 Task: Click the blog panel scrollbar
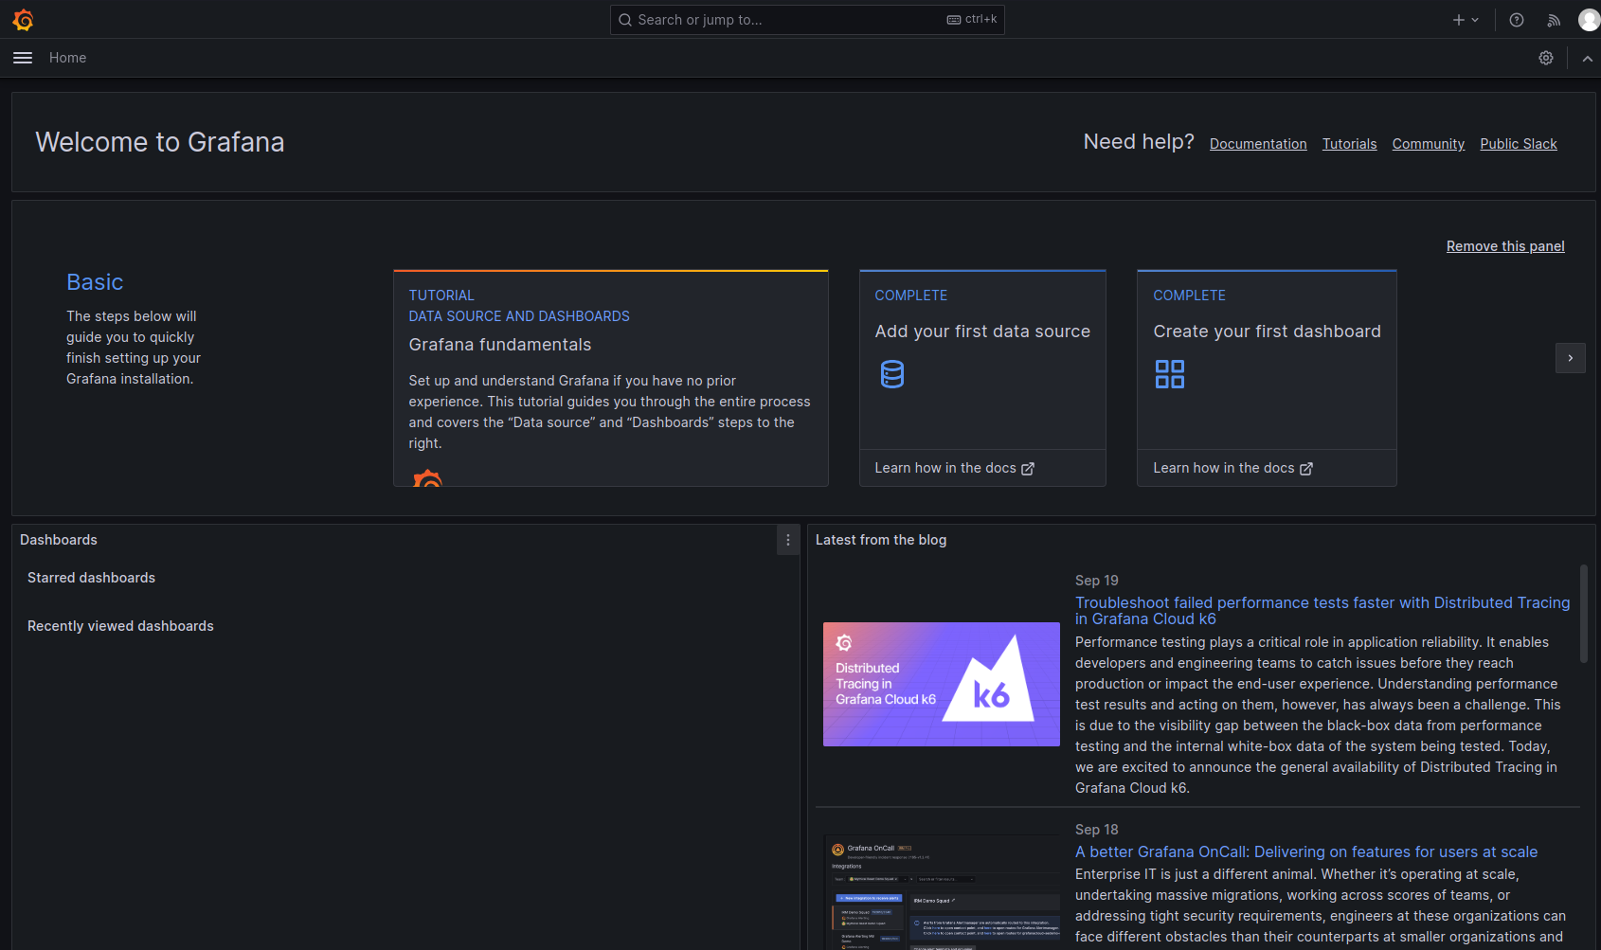[1584, 614]
